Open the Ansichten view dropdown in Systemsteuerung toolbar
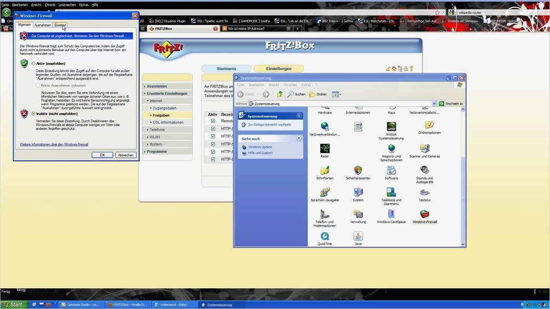This screenshot has width=550, height=309. click(x=336, y=94)
